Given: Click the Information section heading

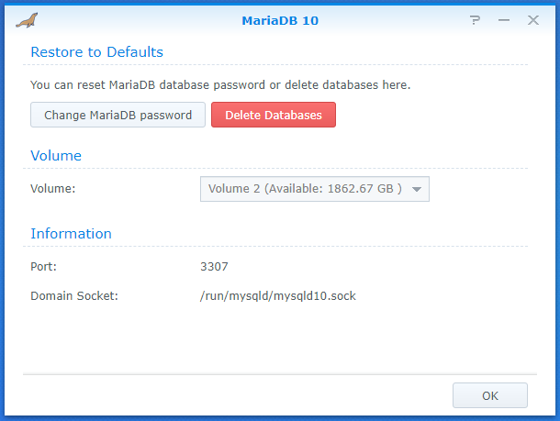Looking at the screenshot, I should [71, 234].
